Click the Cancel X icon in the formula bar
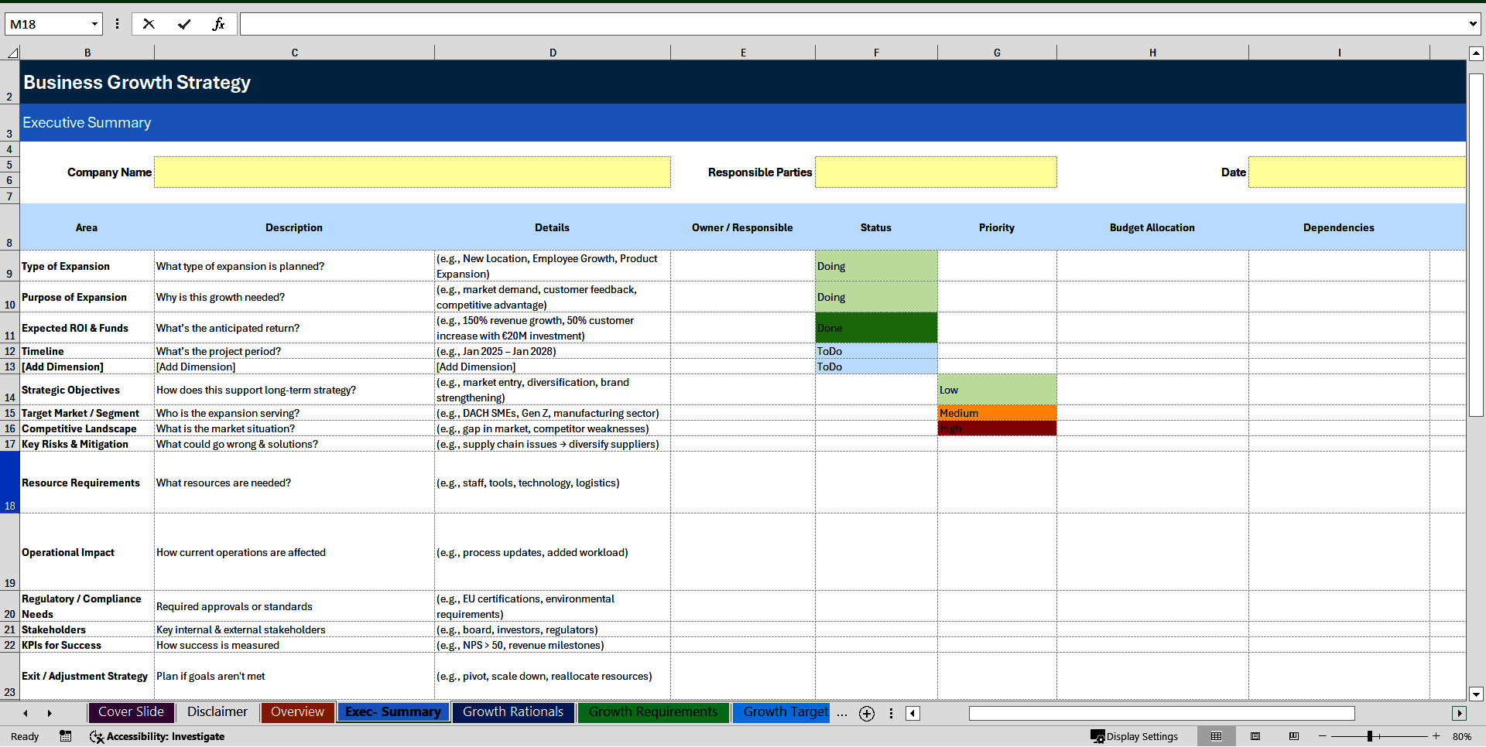This screenshot has width=1486, height=747. tap(149, 24)
